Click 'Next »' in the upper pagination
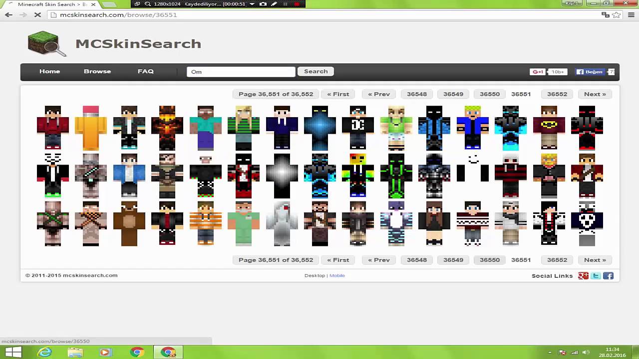The image size is (639, 359). [x=595, y=94]
